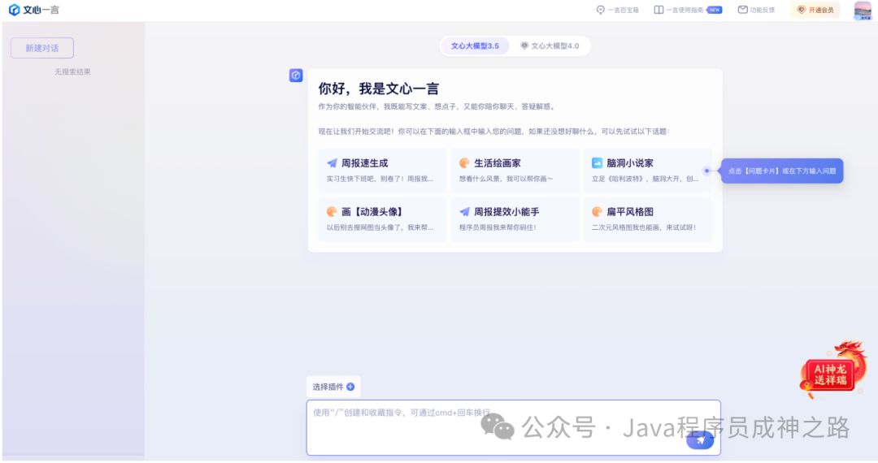Switch to 文心大模型4.0 tab
Image resolution: width=878 pixels, height=463 pixels.
[550, 45]
